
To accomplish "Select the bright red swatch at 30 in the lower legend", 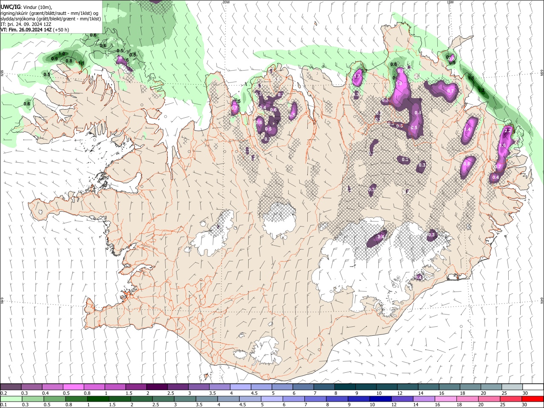I will pos(532,399).
